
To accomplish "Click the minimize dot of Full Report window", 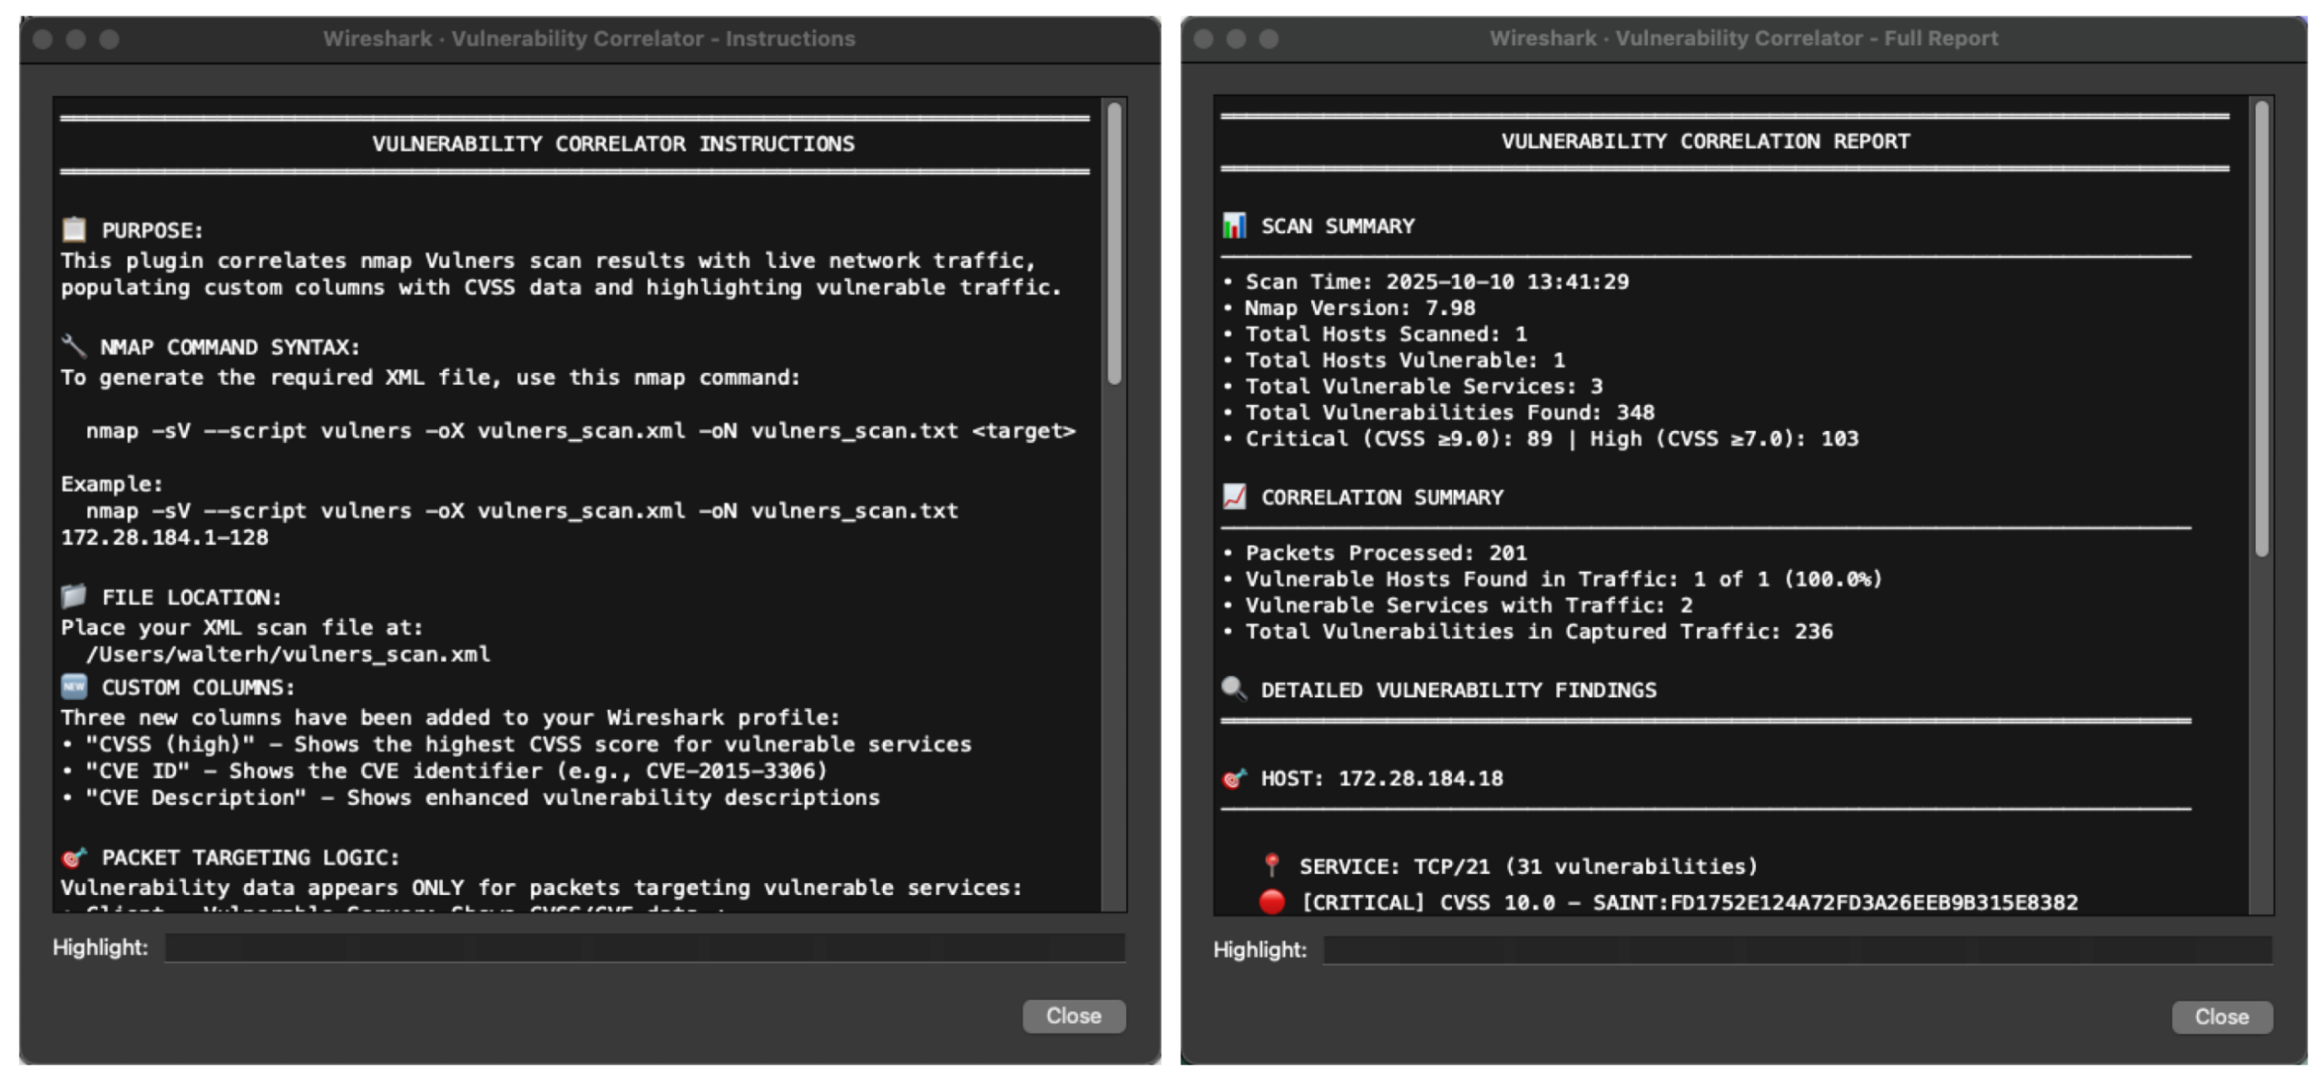I will click(1236, 39).
